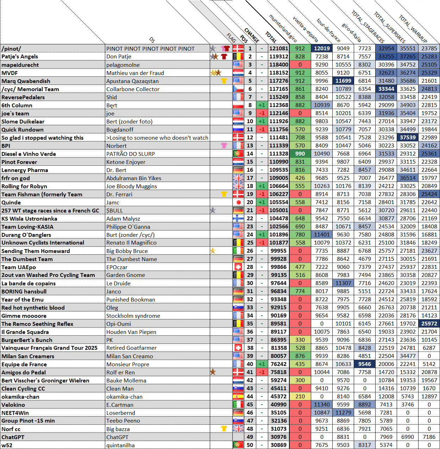
Task: Click the bronze star in Amigos do Pedal row
Action: [x=213, y=372]
